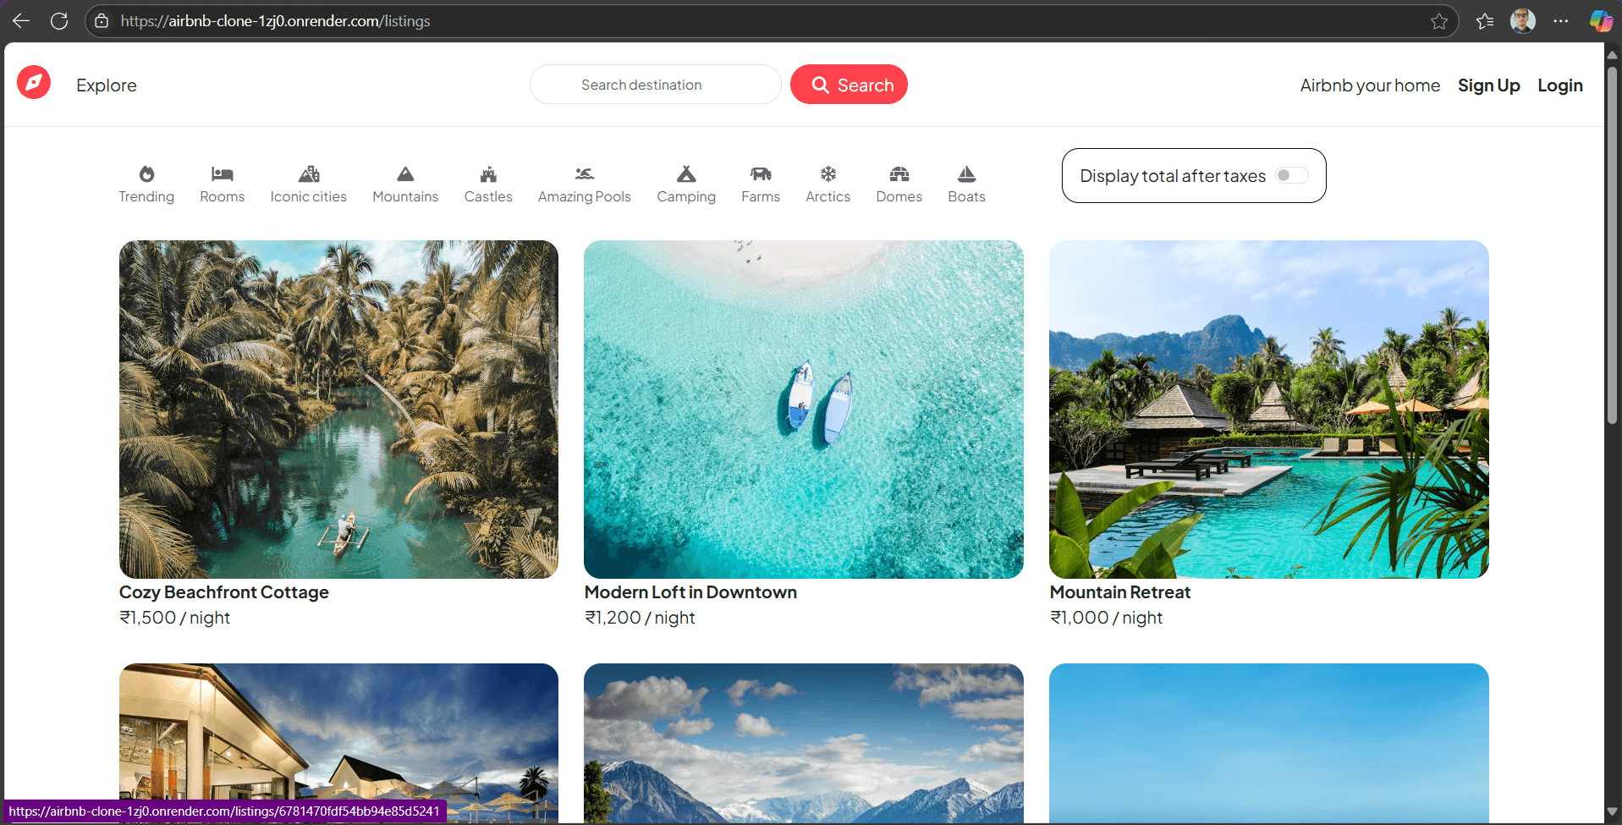The height and width of the screenshot is (825, 1622).
Task: Open the Camping category
Action: point(686,182)
